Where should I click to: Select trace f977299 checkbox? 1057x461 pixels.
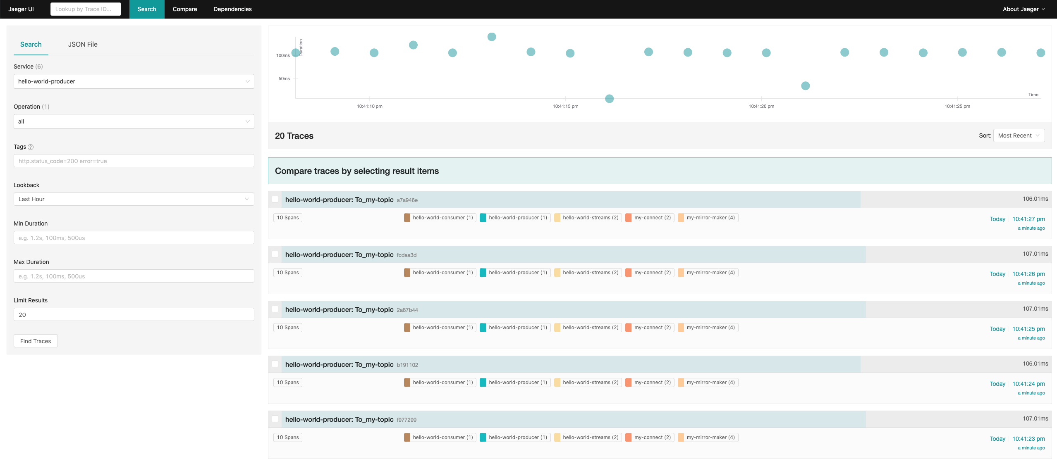275,419
